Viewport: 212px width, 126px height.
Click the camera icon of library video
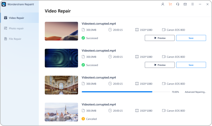[x=164, y=83]
